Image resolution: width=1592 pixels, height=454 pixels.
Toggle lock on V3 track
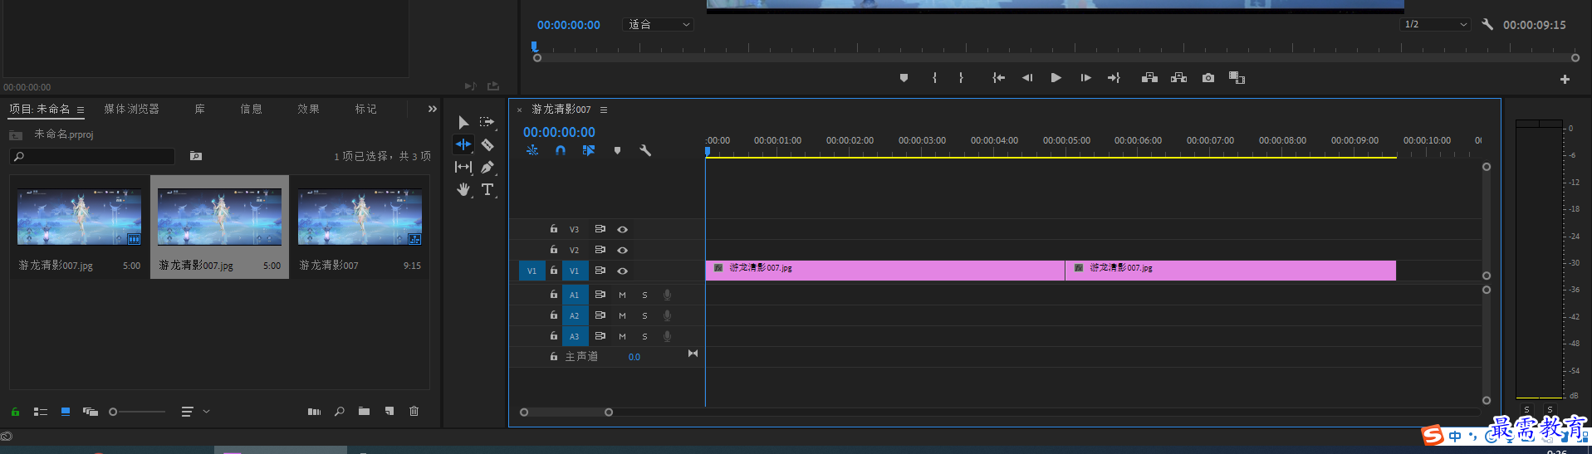[x=554, y=228]
